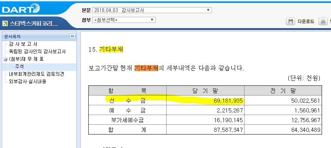
Task: Click the value 50,022,561
Action: pyautogui.click(x=306, y=101)
